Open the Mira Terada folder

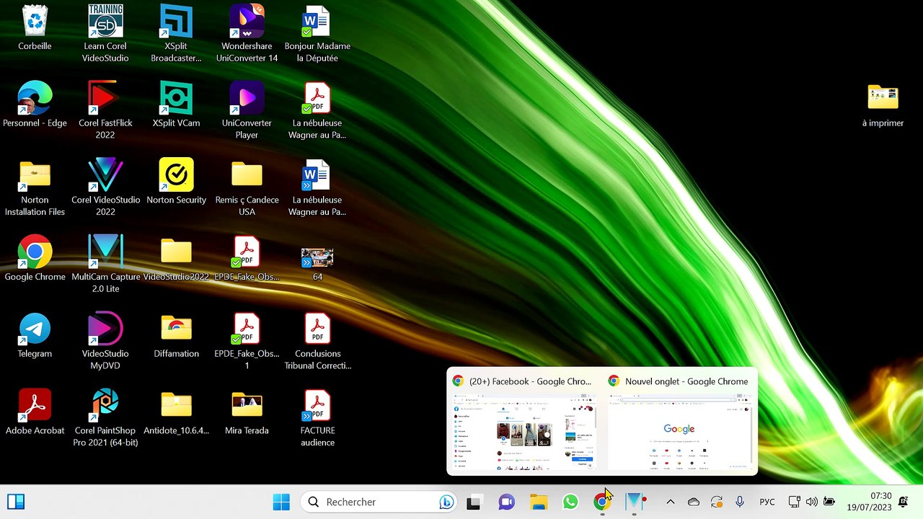247,413
